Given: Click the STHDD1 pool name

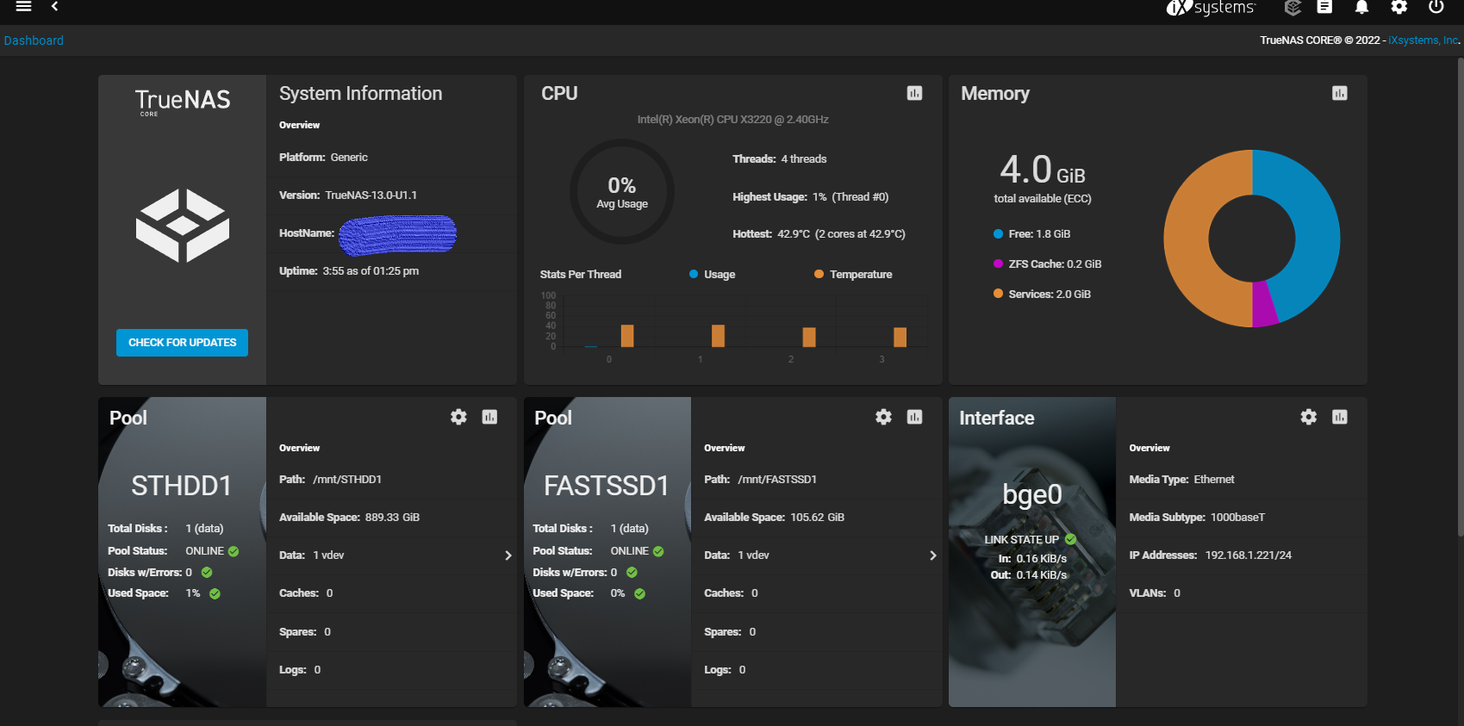Looking at the screenshot, I should point(182,486).
